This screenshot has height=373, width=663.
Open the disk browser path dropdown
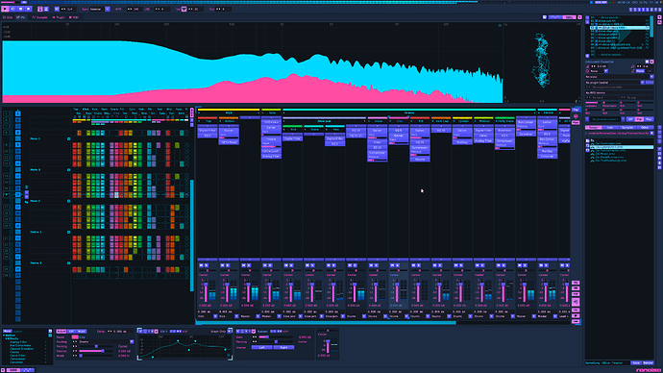651,134
